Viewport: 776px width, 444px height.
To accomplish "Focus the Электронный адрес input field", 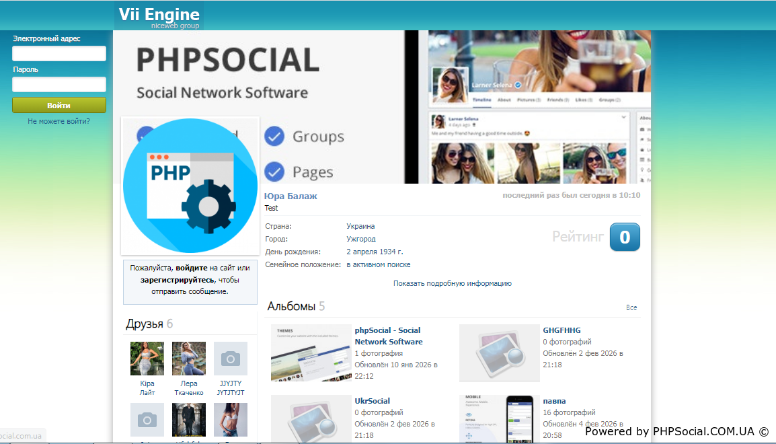I will coord(59,54).
